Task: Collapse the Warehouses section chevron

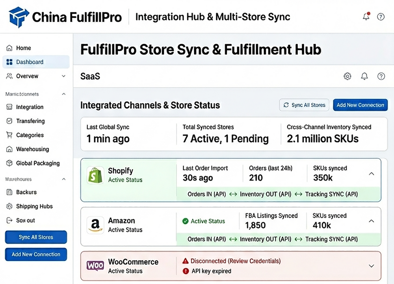Action: point(63,179)
